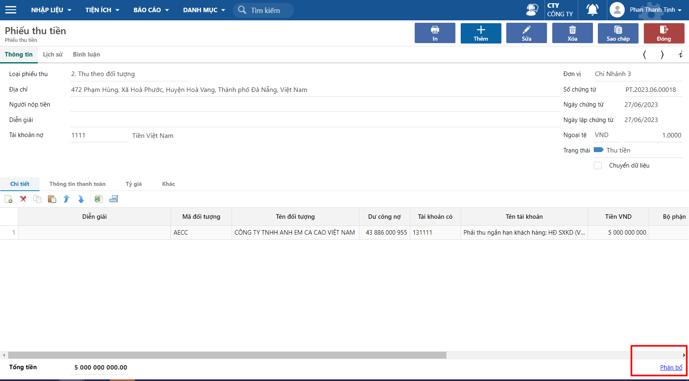
Task: Open notifications bell icon
Action: click(592, 10)
